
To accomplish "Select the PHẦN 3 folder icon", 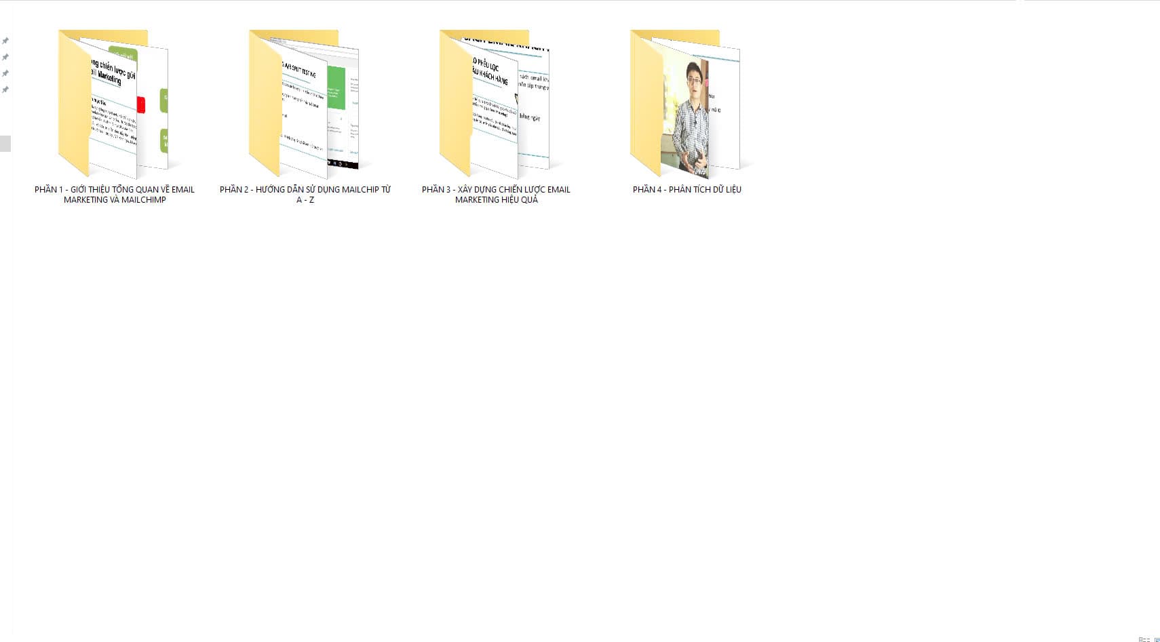I will point(495,104).
